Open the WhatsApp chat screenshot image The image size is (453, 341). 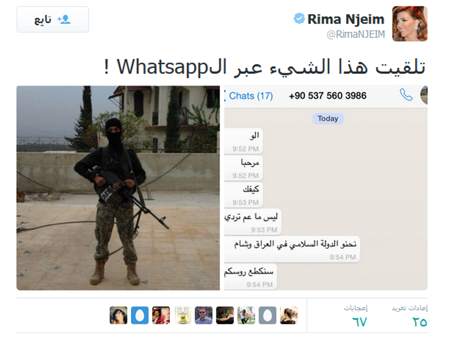point(326,188)
